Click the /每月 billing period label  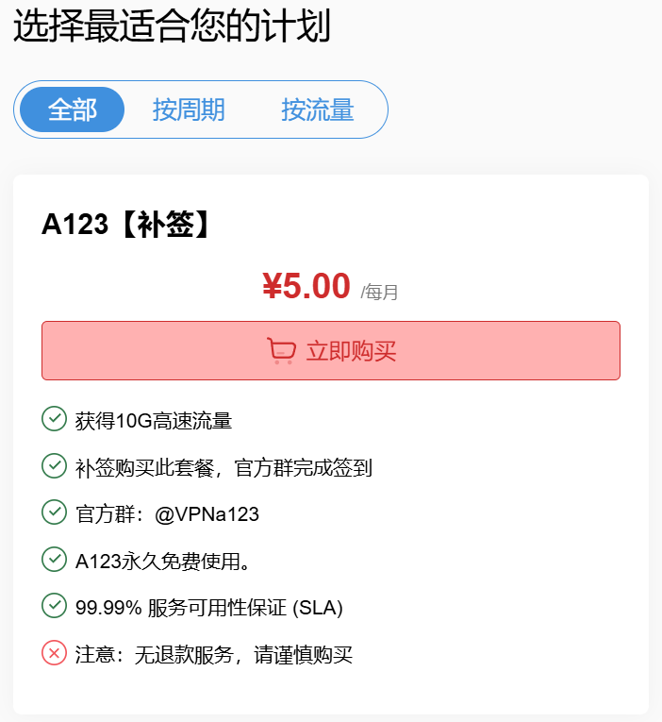pyautogui.click(x=379, y=292)
